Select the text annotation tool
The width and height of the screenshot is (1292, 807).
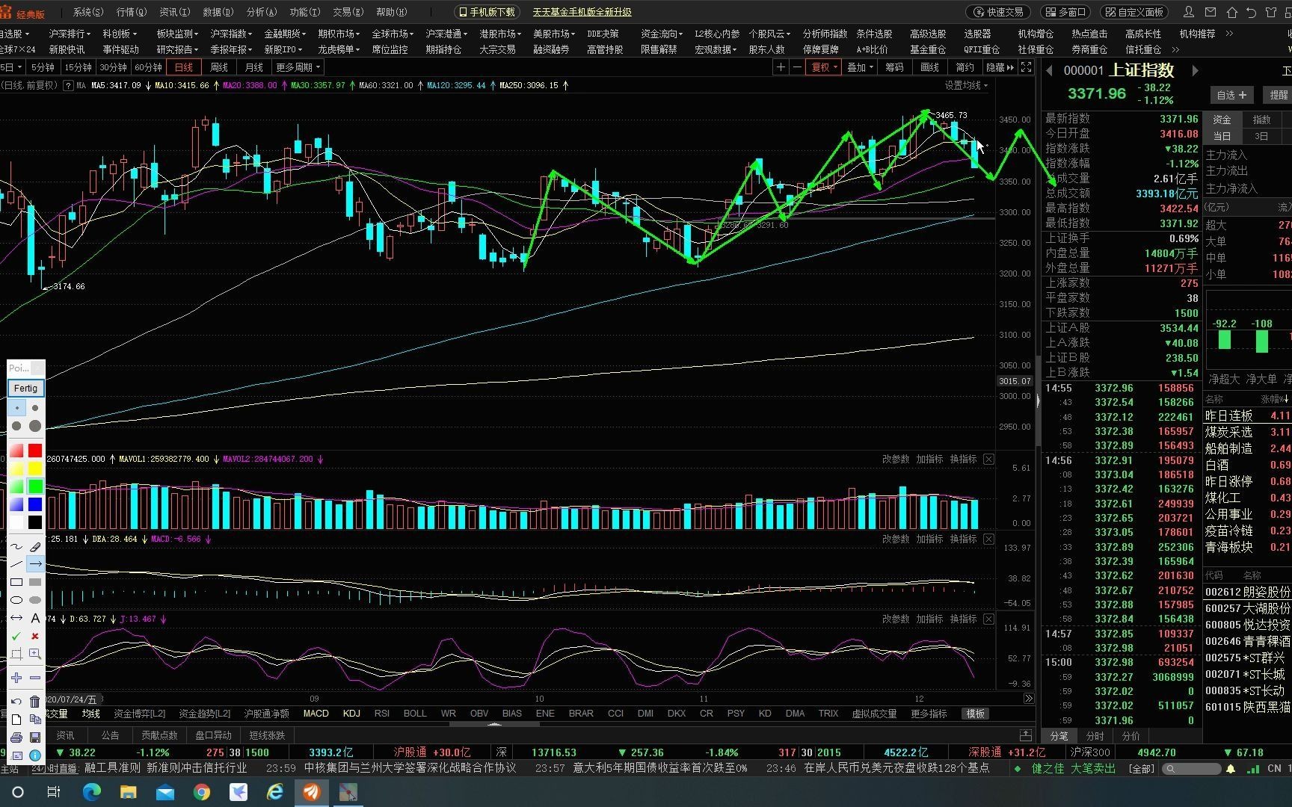click(x=35, y=618)
